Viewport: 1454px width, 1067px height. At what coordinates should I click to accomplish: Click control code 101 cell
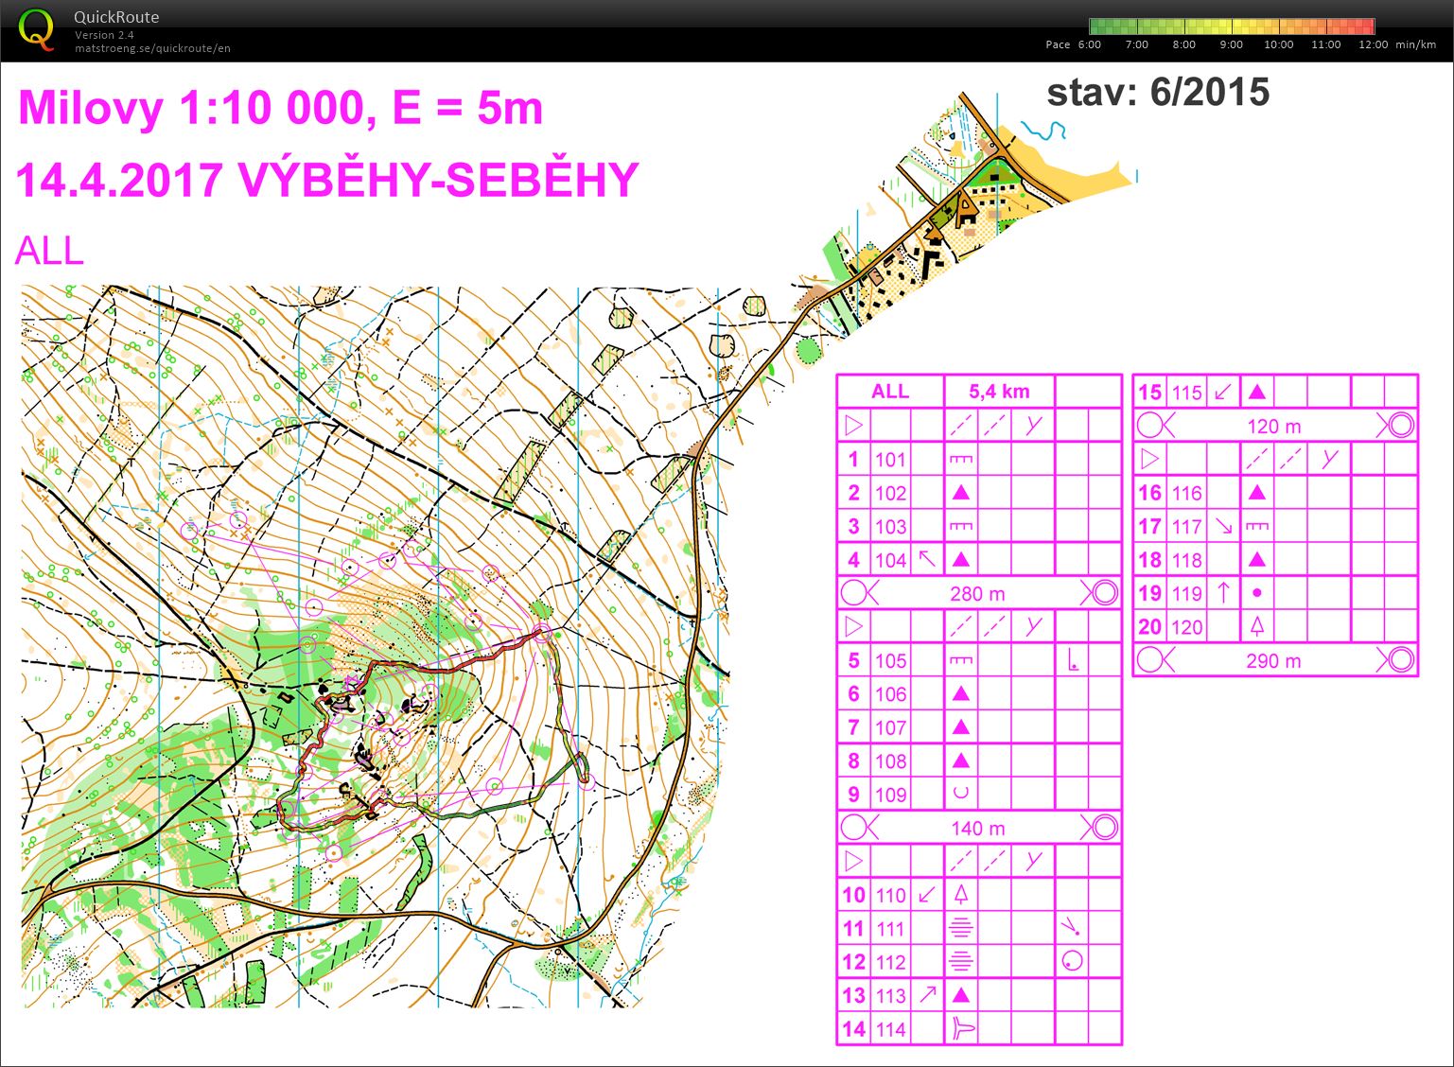tap(890, 460)
